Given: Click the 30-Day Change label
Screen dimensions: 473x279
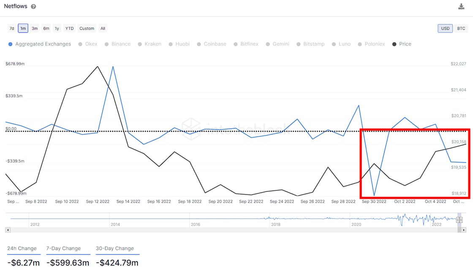Looking at the screenshot, I should [x=114, y=248].
